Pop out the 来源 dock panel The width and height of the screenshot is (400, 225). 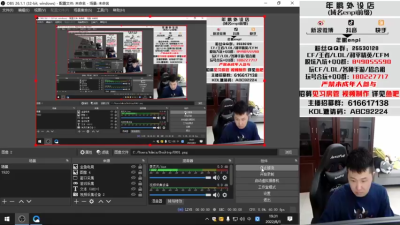(143, 160)
